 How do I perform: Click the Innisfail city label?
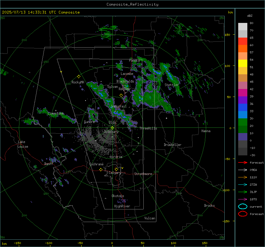[x=119, y=106]
